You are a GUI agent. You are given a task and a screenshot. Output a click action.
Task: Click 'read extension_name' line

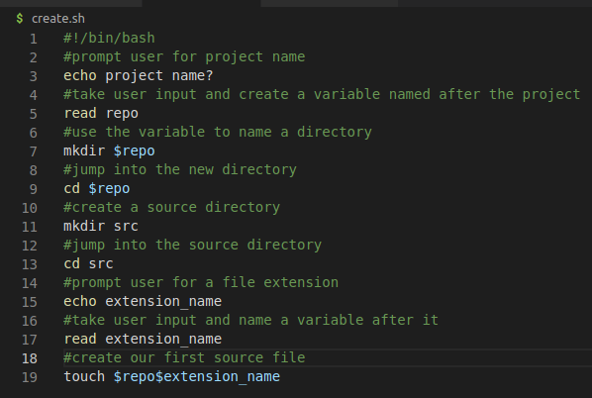pyautogui.click(x=143, y=340)
